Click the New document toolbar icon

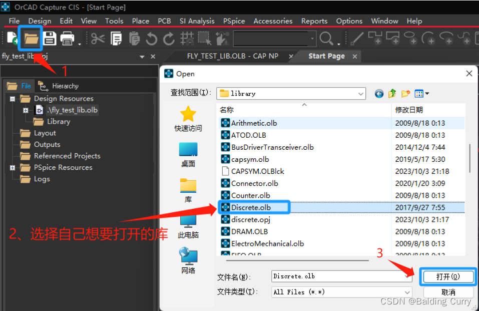12,39
